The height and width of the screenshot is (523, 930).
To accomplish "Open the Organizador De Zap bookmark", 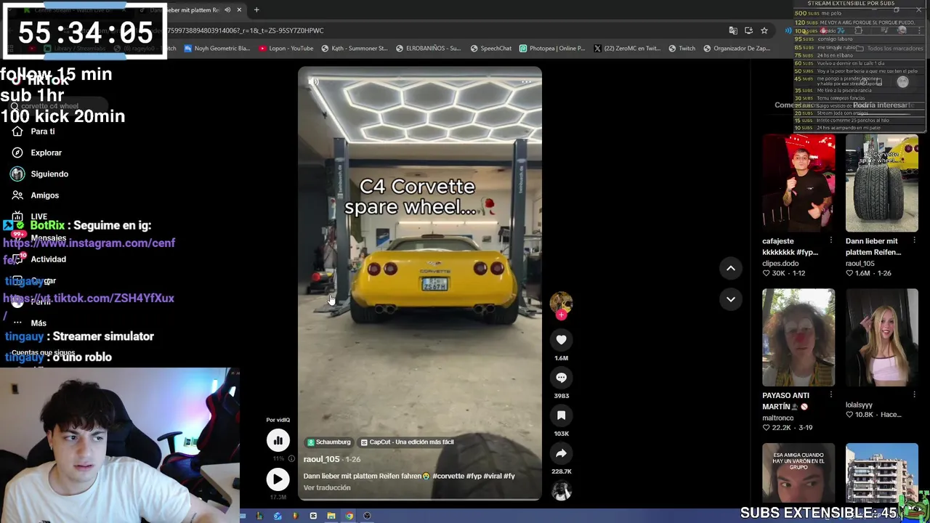I will pos(736,49).
